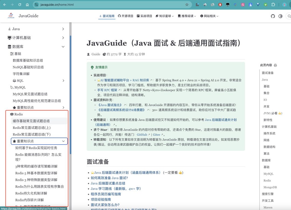291x210 pixels.
Task: Switch to 实战项目 nav item
Action: click(x=145, y=16)
